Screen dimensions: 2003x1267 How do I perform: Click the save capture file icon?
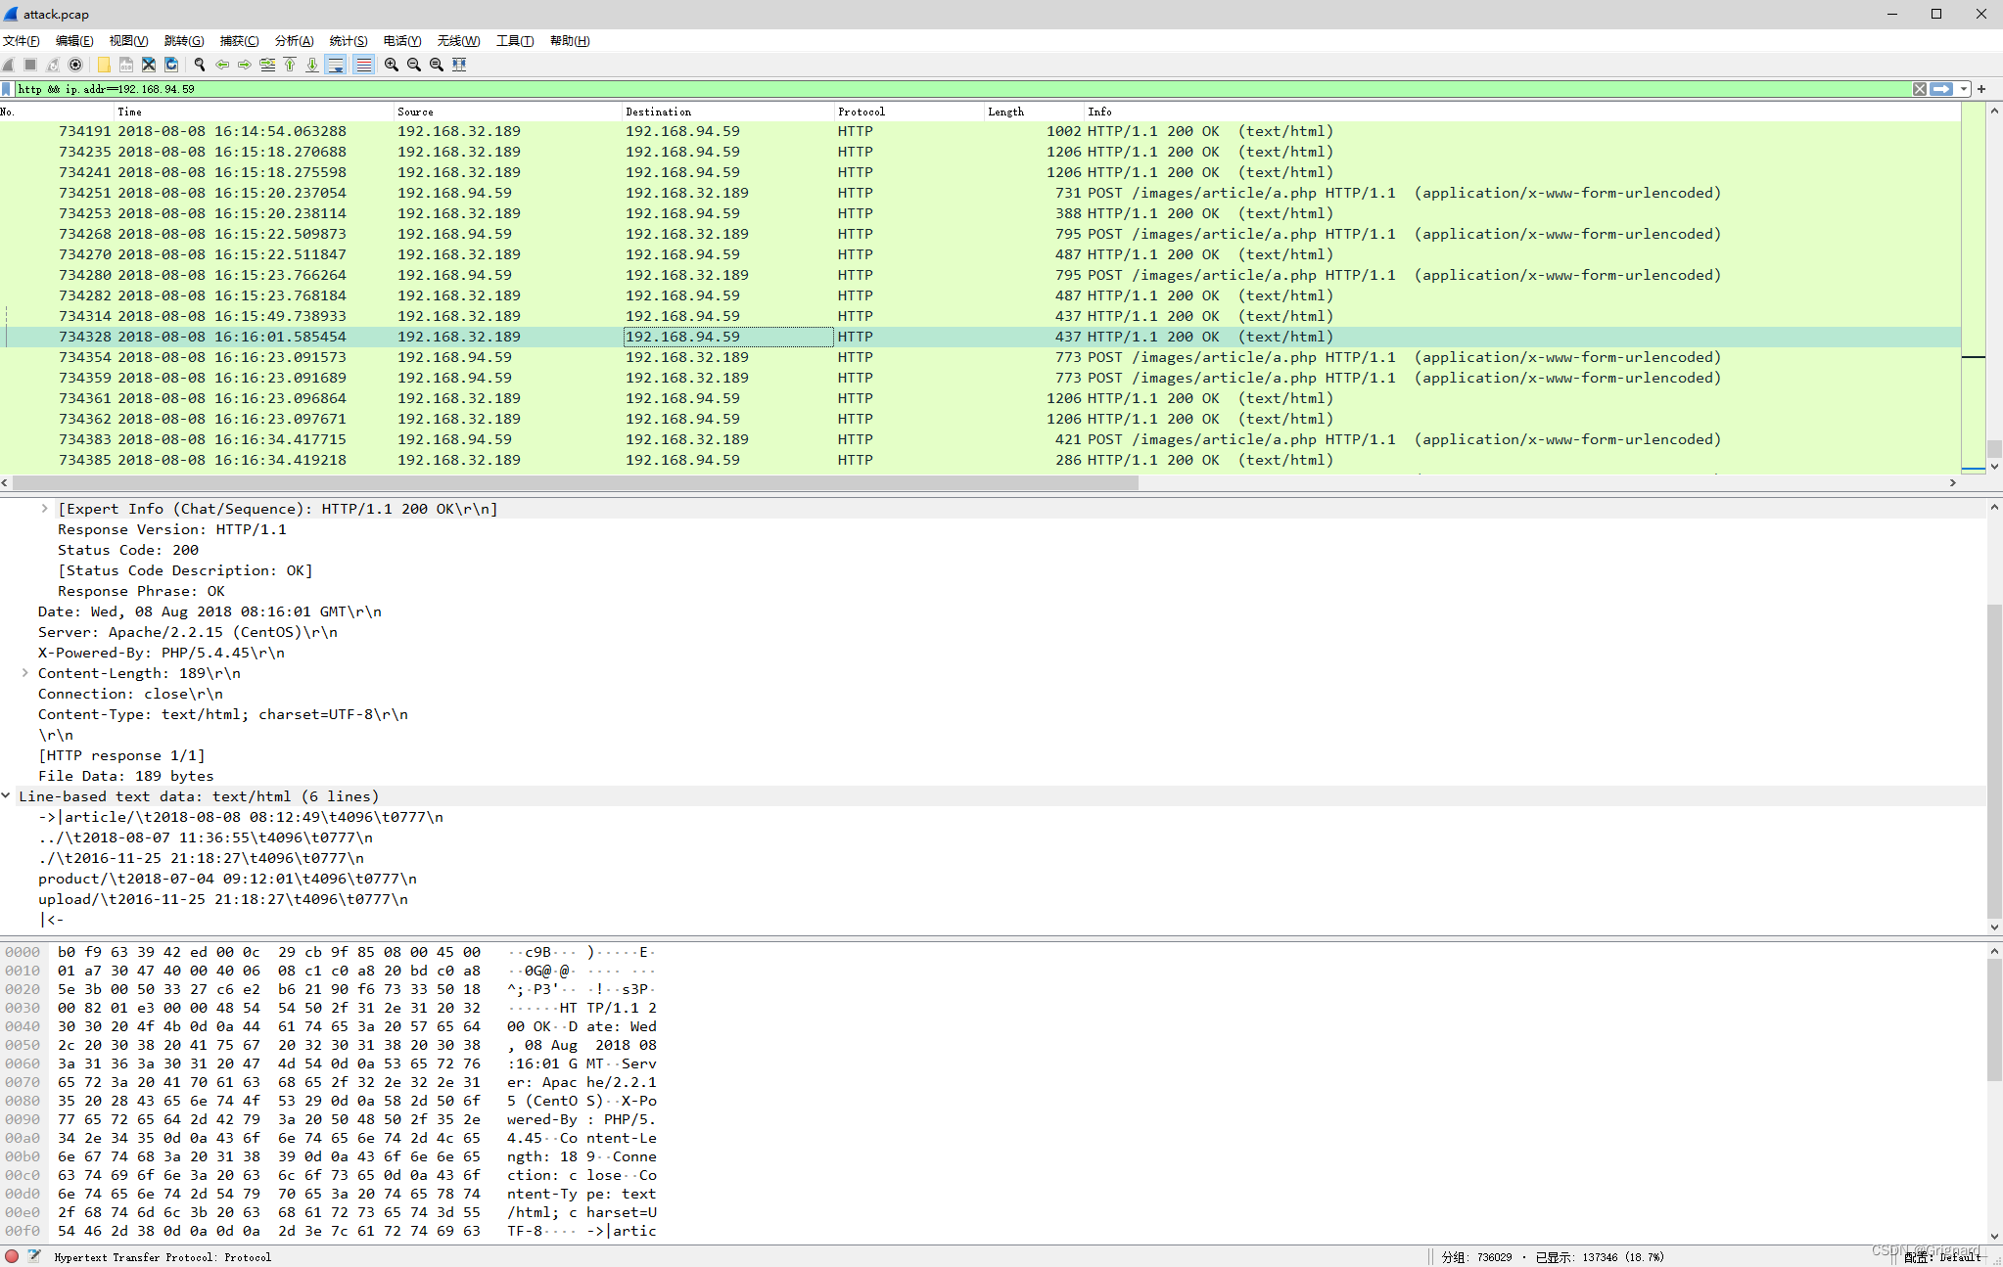point(126,65)
